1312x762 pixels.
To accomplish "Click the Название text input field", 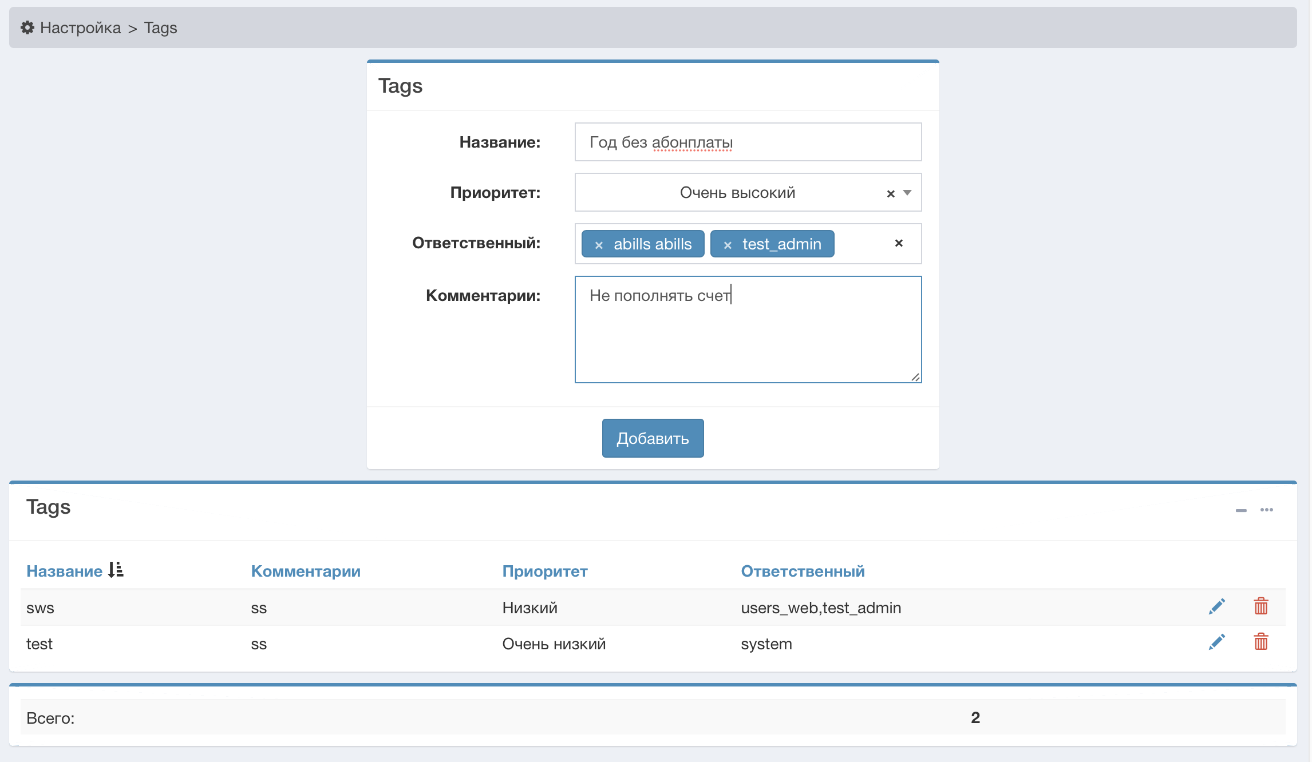I will 748,142.
